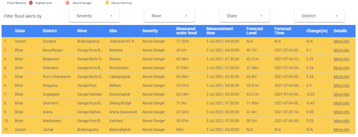Open the District filter dropdown
This screenshot has width=358, height=137.
point(320,16)
